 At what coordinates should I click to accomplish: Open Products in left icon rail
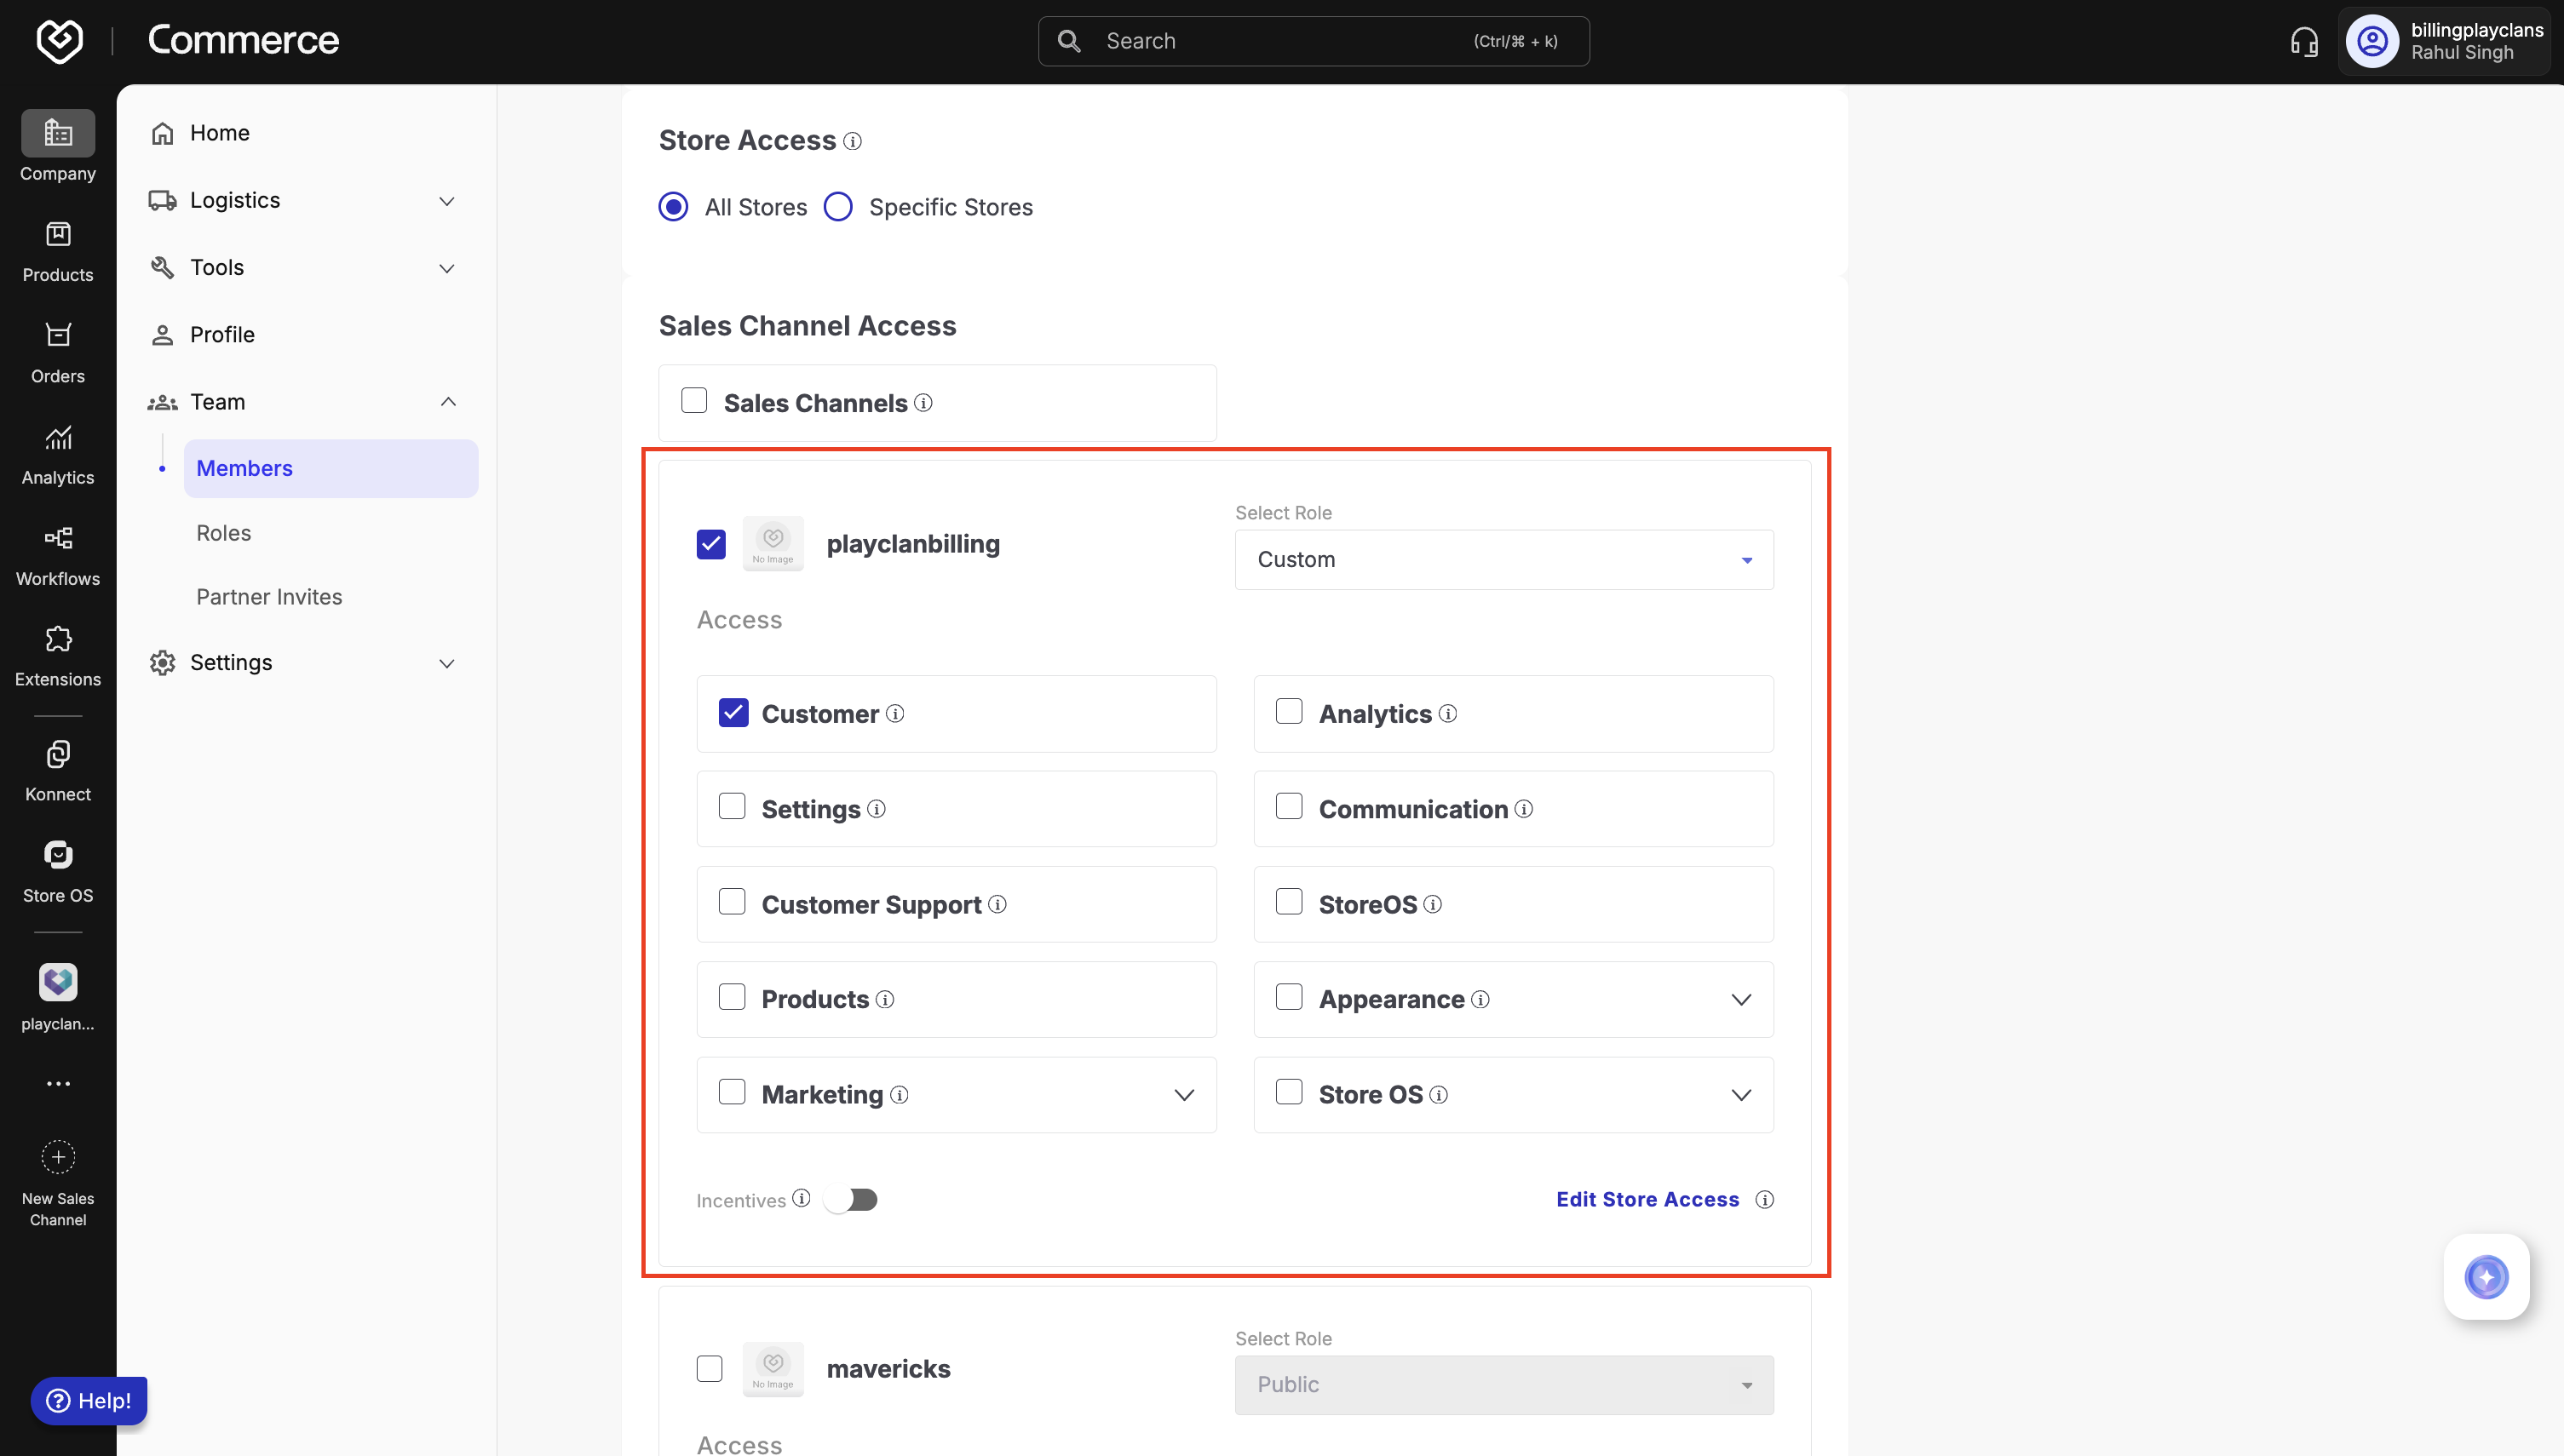pyautogui.click(x=58, y=251)
